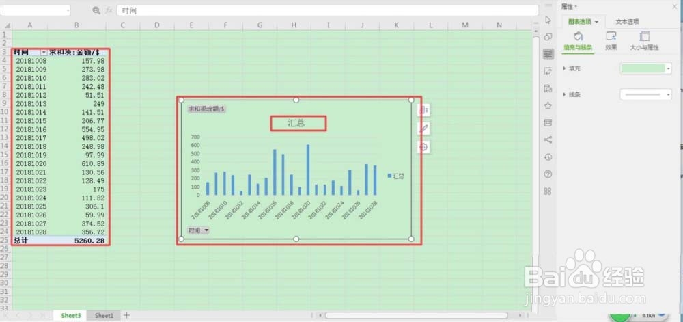Screen dimensions: 683x322
Task: Go to previous sheet navigation arrow
Action: pos(18,315)
